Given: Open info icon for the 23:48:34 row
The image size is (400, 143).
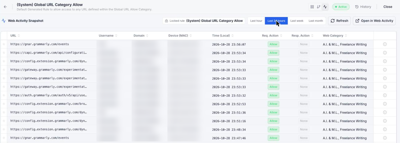Looking at the screenshot, I should click(x=385, y=129).
